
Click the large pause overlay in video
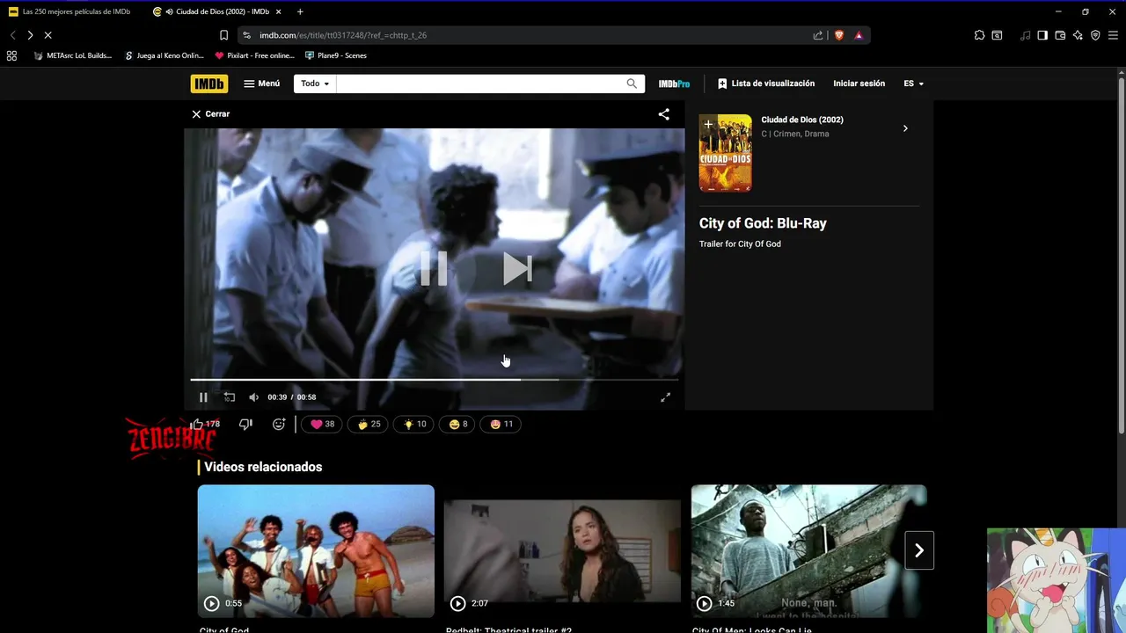pos(434,269)
